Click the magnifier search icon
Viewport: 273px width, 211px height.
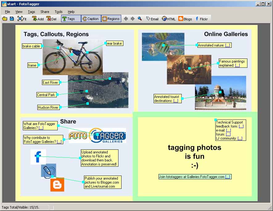pyautogui.click(x=140, y=19)
